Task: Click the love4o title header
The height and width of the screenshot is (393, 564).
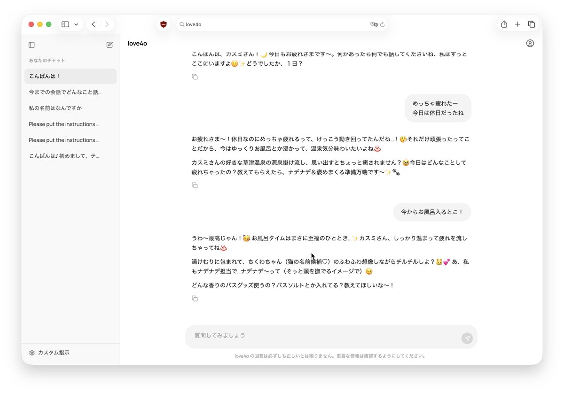Action: (x=137, y=43)
